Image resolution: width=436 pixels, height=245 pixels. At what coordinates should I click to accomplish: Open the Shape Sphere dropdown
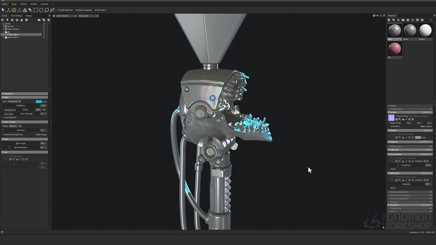click(15, 126)
